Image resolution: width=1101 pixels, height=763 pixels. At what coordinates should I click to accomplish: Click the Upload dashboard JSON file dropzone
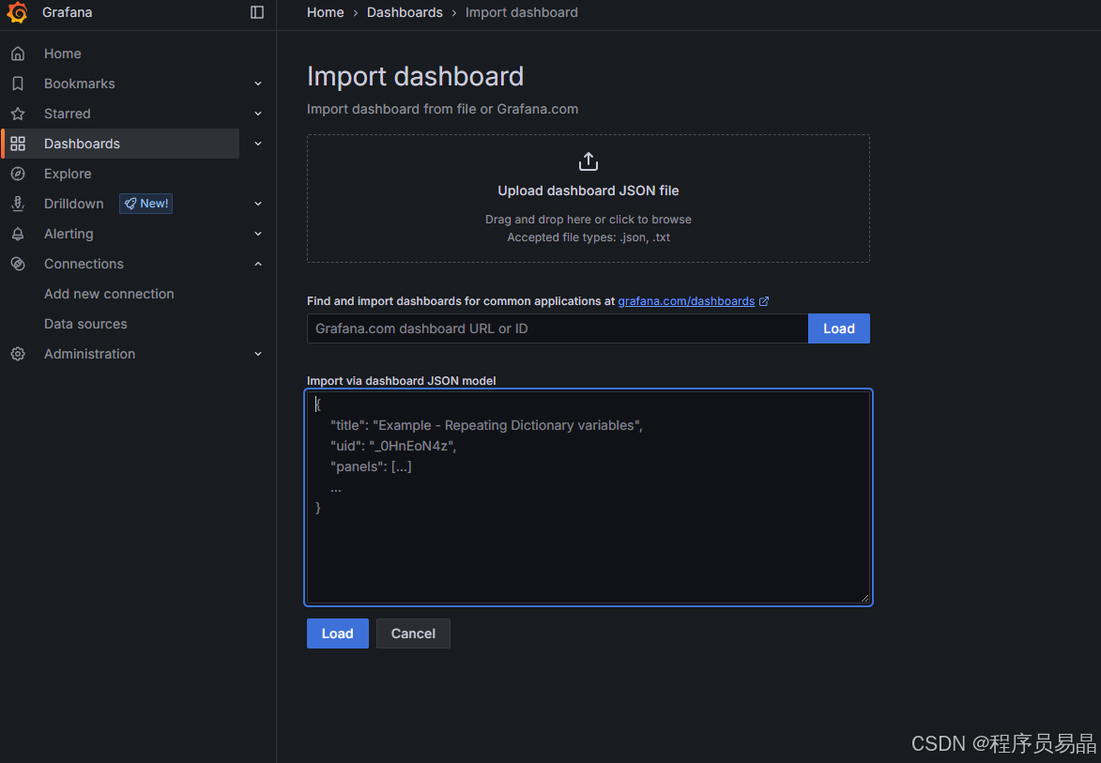(x=589, y=199)
